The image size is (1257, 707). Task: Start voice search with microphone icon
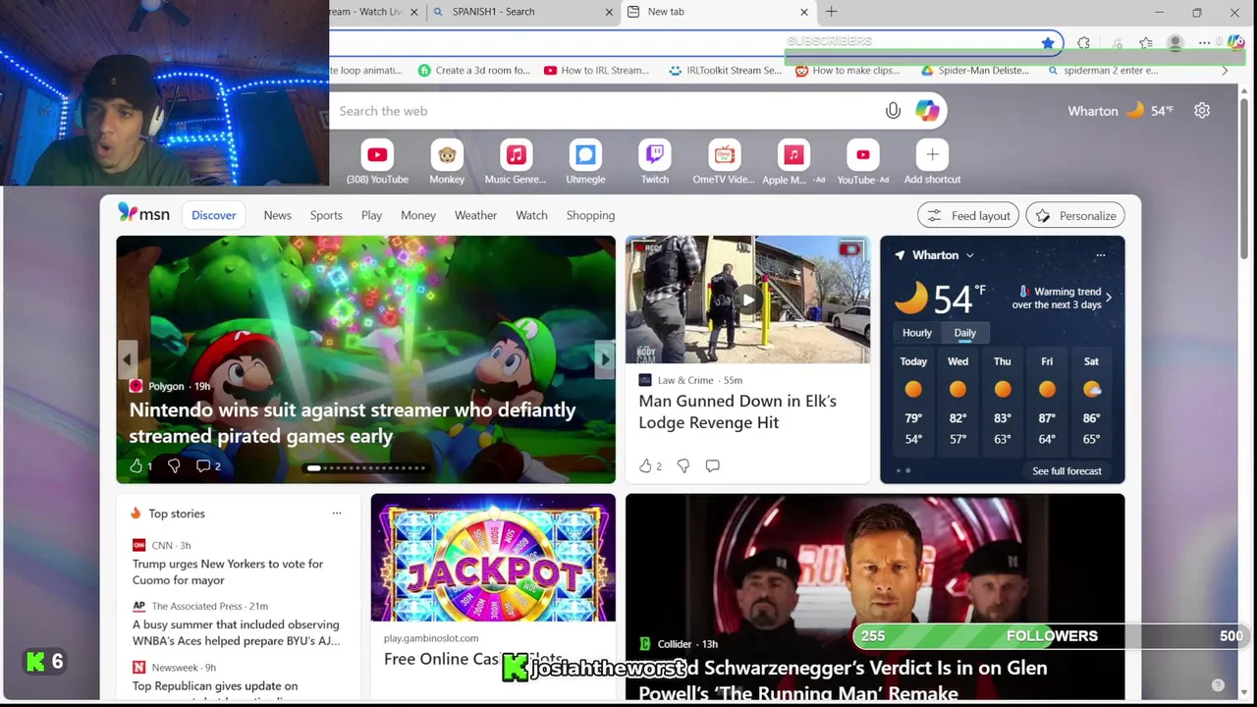click(893, 111)
